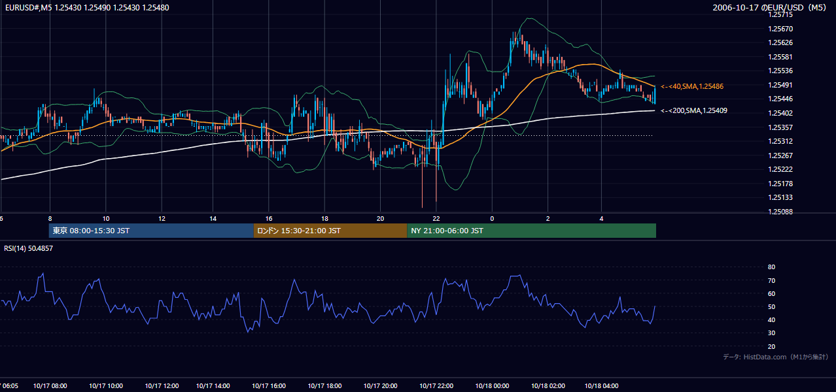Image resolution: width=836 pixels, height=392 pixels.
Task: Click the 10/18 02:00 bottom date label
Action: (548, 386)
